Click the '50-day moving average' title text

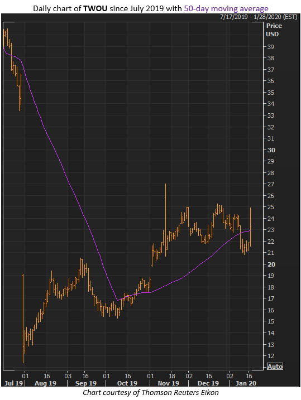(x=226, y=8)
